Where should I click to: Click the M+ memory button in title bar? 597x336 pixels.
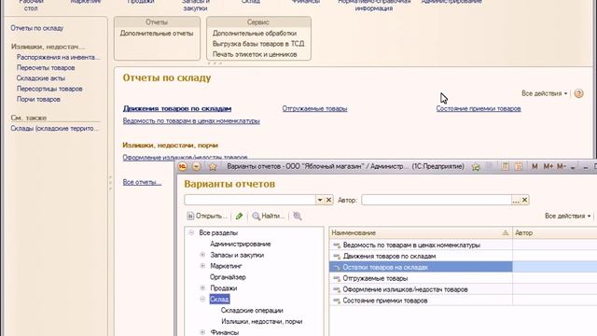tap(548, 166)
